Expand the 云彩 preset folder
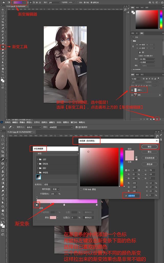164x263 pixels. (x=38, y=159)
